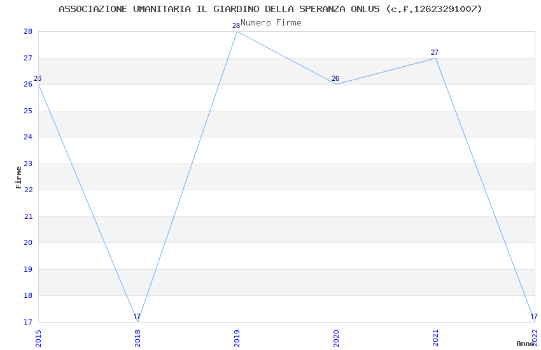Click y-axis tick label 21

(x=28, y=216)
